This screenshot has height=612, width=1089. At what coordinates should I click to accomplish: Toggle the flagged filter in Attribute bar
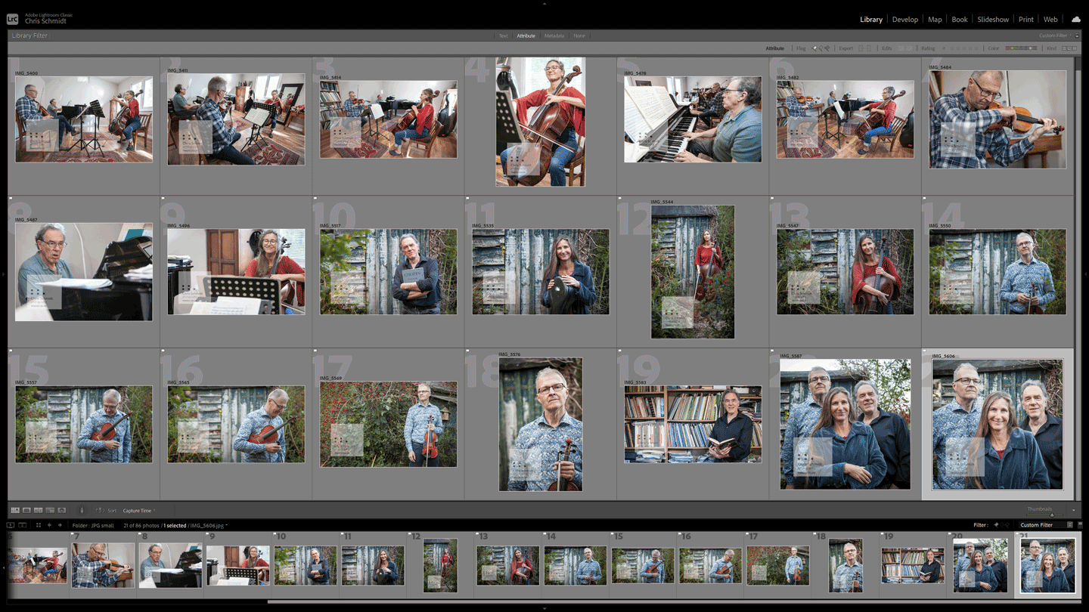tap(814, 48)
